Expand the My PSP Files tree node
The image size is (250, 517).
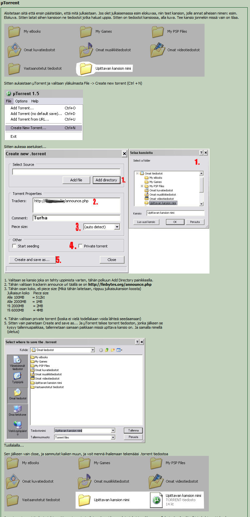pyautogui.click(x=142, y=186)
